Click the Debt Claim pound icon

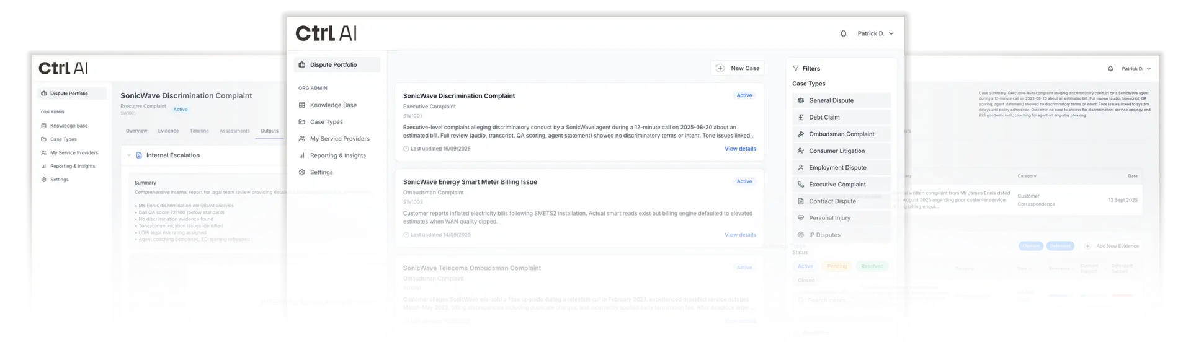[801, 117]
